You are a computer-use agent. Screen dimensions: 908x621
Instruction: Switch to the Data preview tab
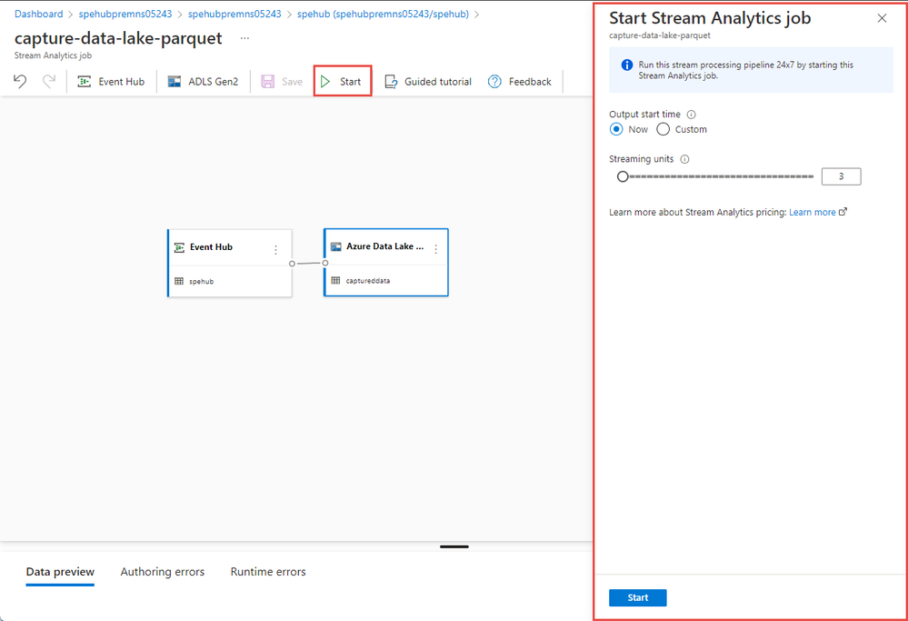coord(60,572)
